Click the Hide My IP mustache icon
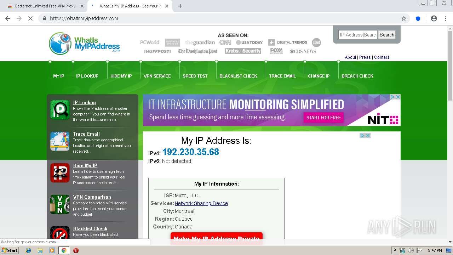This screenshot has height=255, width=453. (x=60, y=173)
